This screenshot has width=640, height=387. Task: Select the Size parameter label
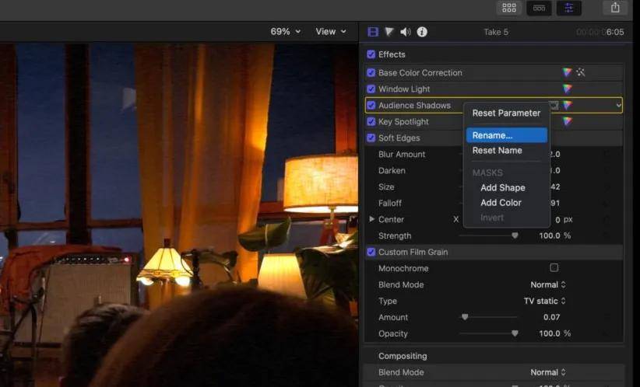pyautogui.click(x=386, y=187)
